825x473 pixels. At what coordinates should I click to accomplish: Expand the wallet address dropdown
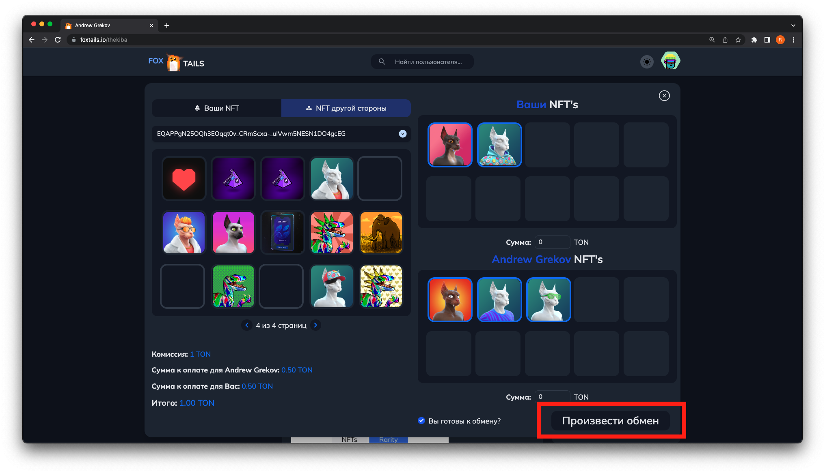(x=402, y=134)
